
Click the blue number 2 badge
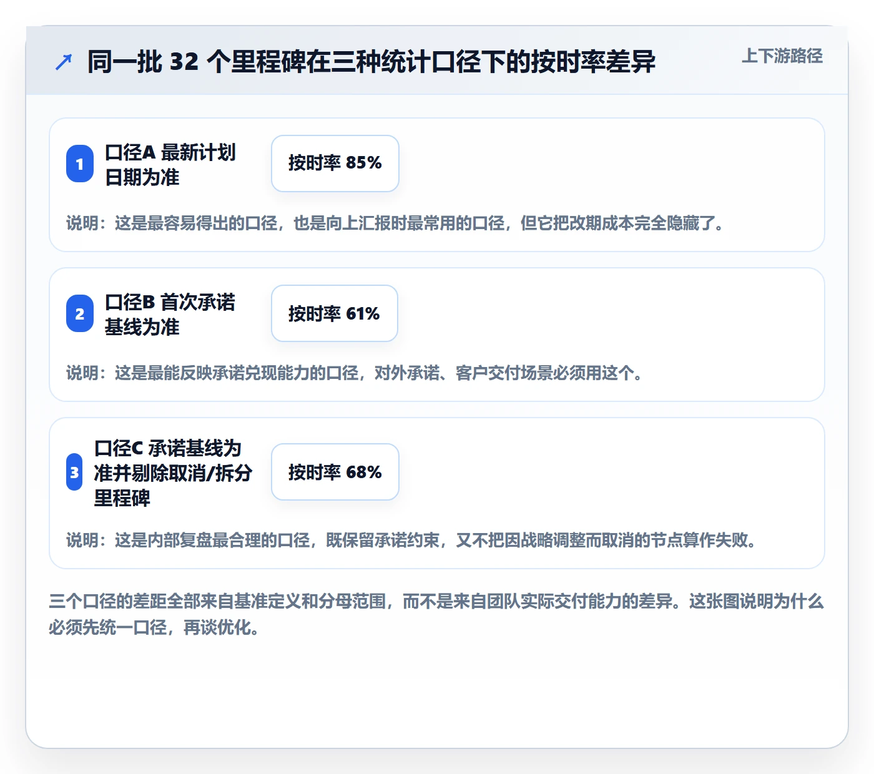tap(80, 313)
